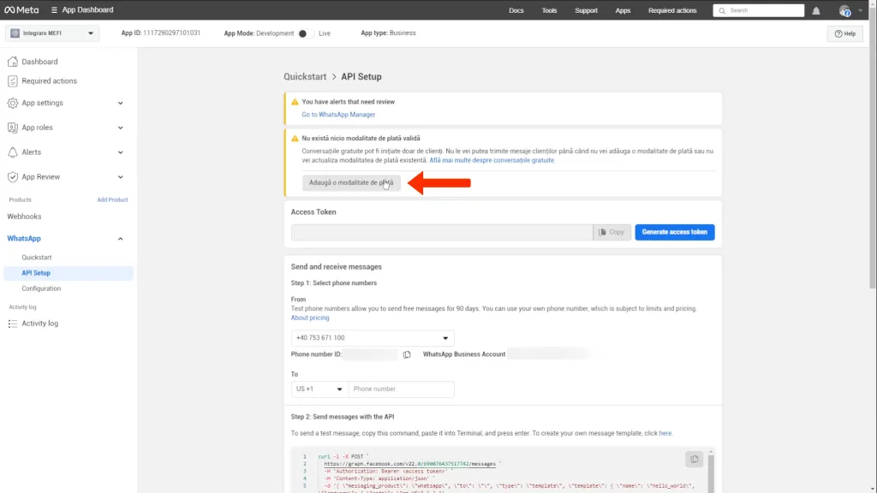Click the graph.facebook.com URL in code

point(409,464)
